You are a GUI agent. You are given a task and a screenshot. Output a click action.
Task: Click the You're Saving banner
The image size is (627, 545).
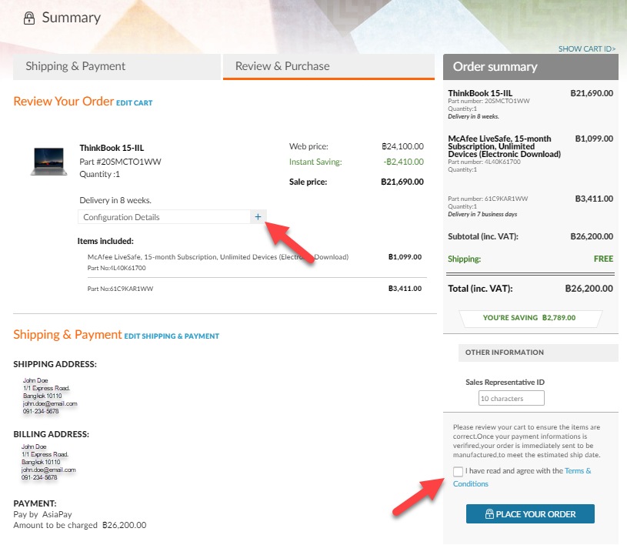[530, 318]
